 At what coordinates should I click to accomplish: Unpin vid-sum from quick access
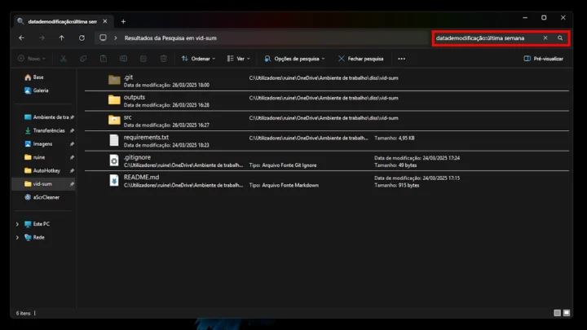[x=72, y=183]
